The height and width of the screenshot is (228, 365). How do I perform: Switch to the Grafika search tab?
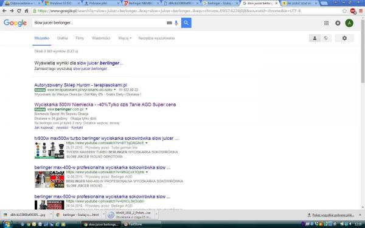click(x=63, y=38)
